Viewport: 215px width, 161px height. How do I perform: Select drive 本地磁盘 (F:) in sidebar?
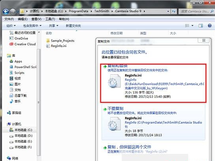click(21, 147)
